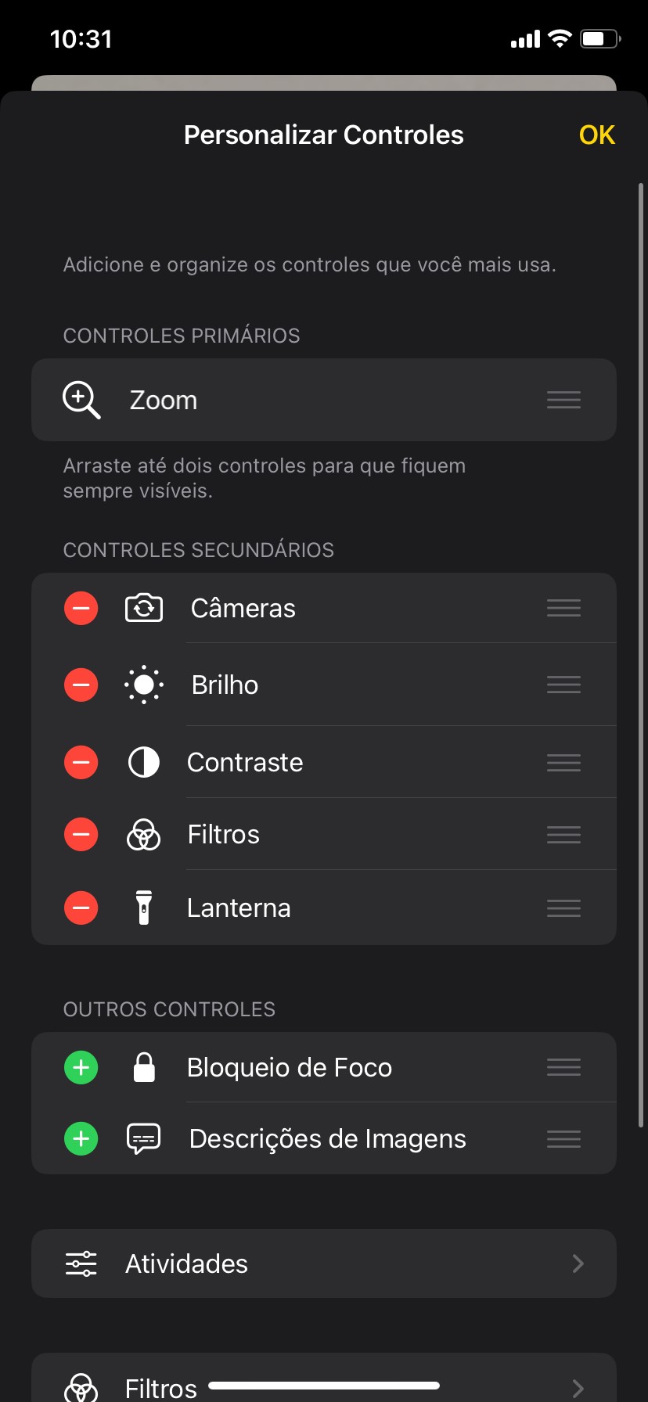Tap the Brilho sun icon

click(x=144, y=685)
